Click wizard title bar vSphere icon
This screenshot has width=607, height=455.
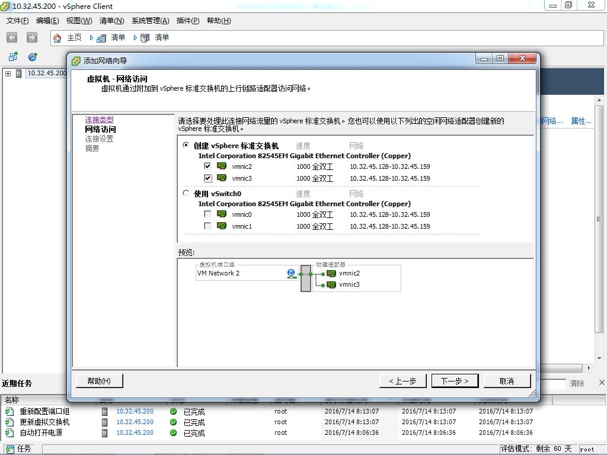[x=76, y=61]
